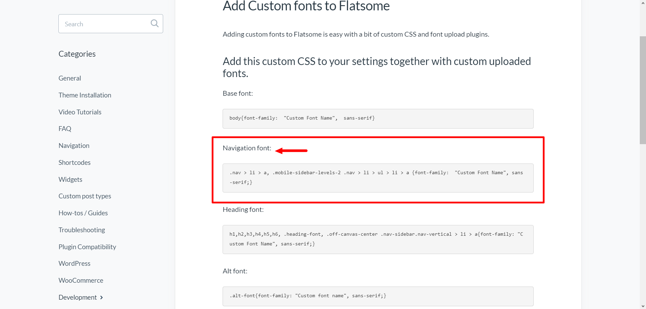Open the General category
Image resolution: width=646 pixels, height=309 pixels.
click(x=70, y=78)
